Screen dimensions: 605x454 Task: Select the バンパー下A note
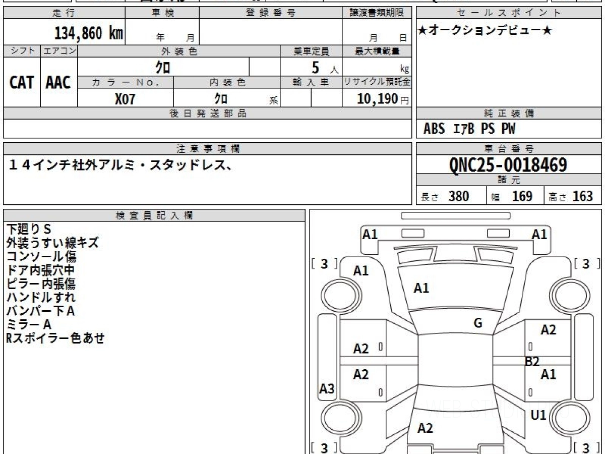(41, 311)
